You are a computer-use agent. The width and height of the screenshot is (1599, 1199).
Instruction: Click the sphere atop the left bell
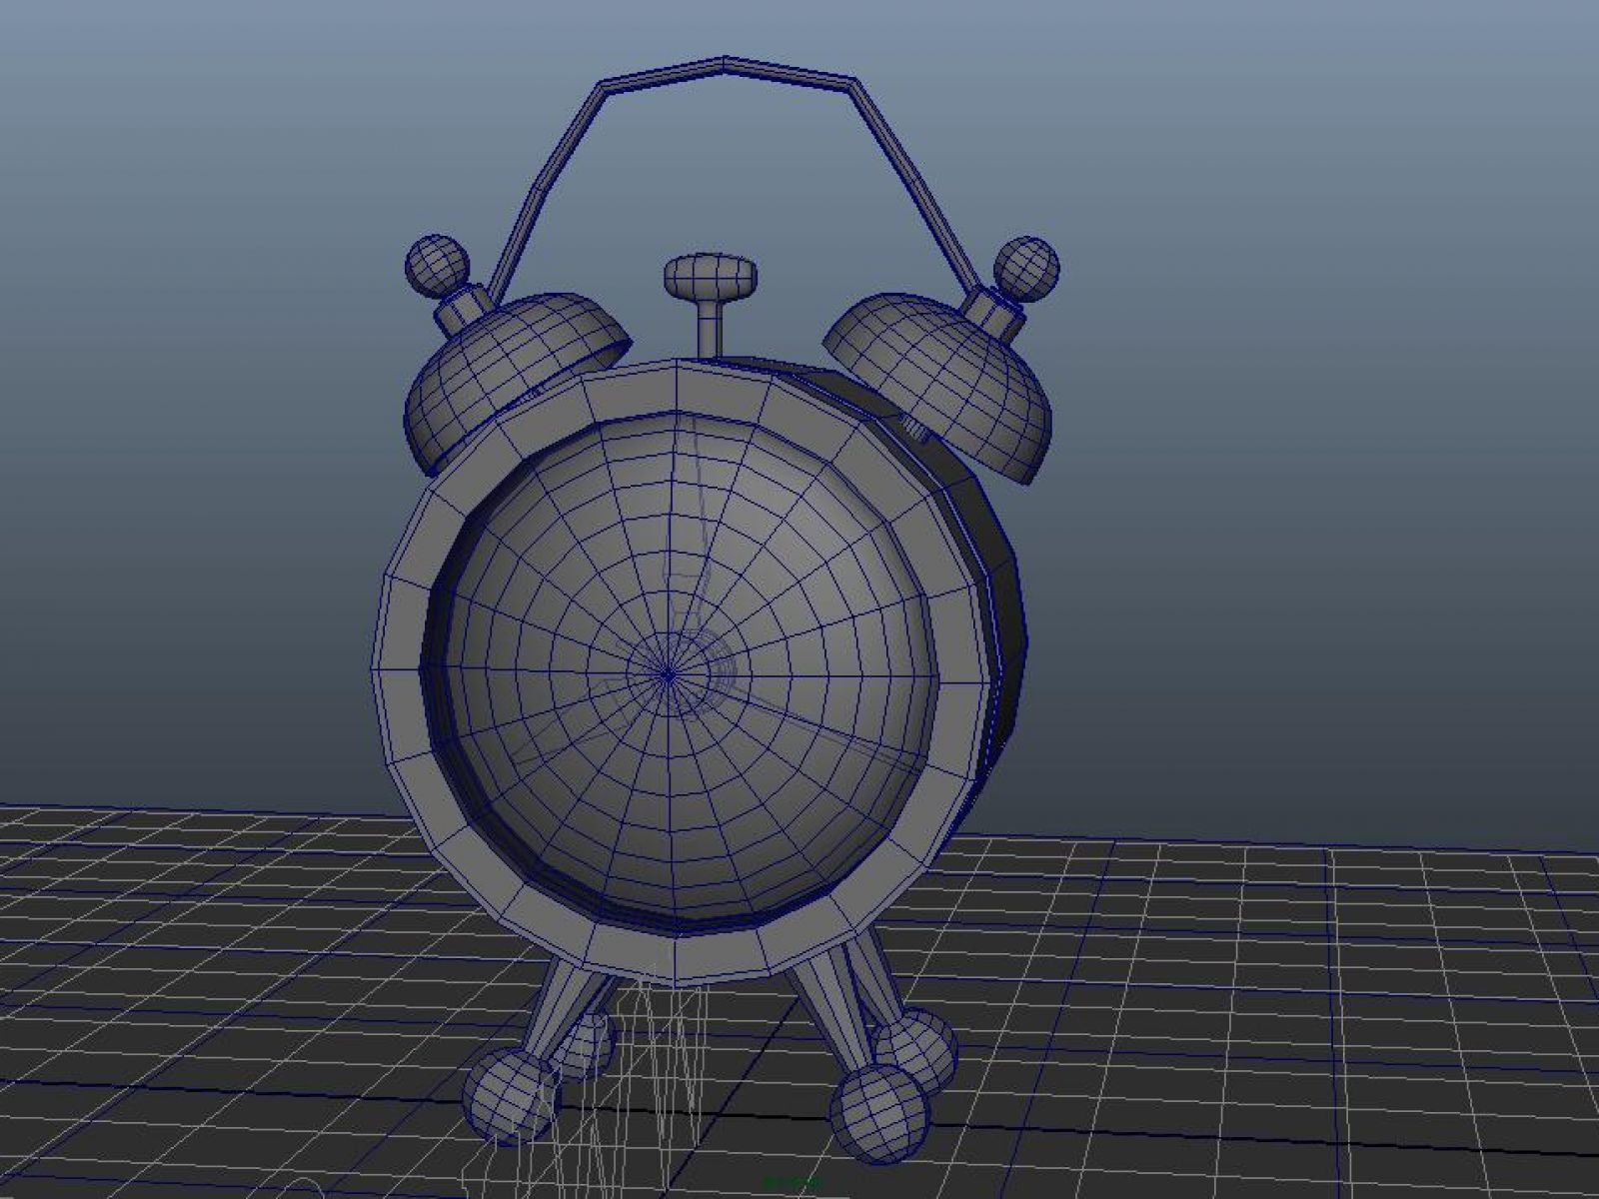437,266
